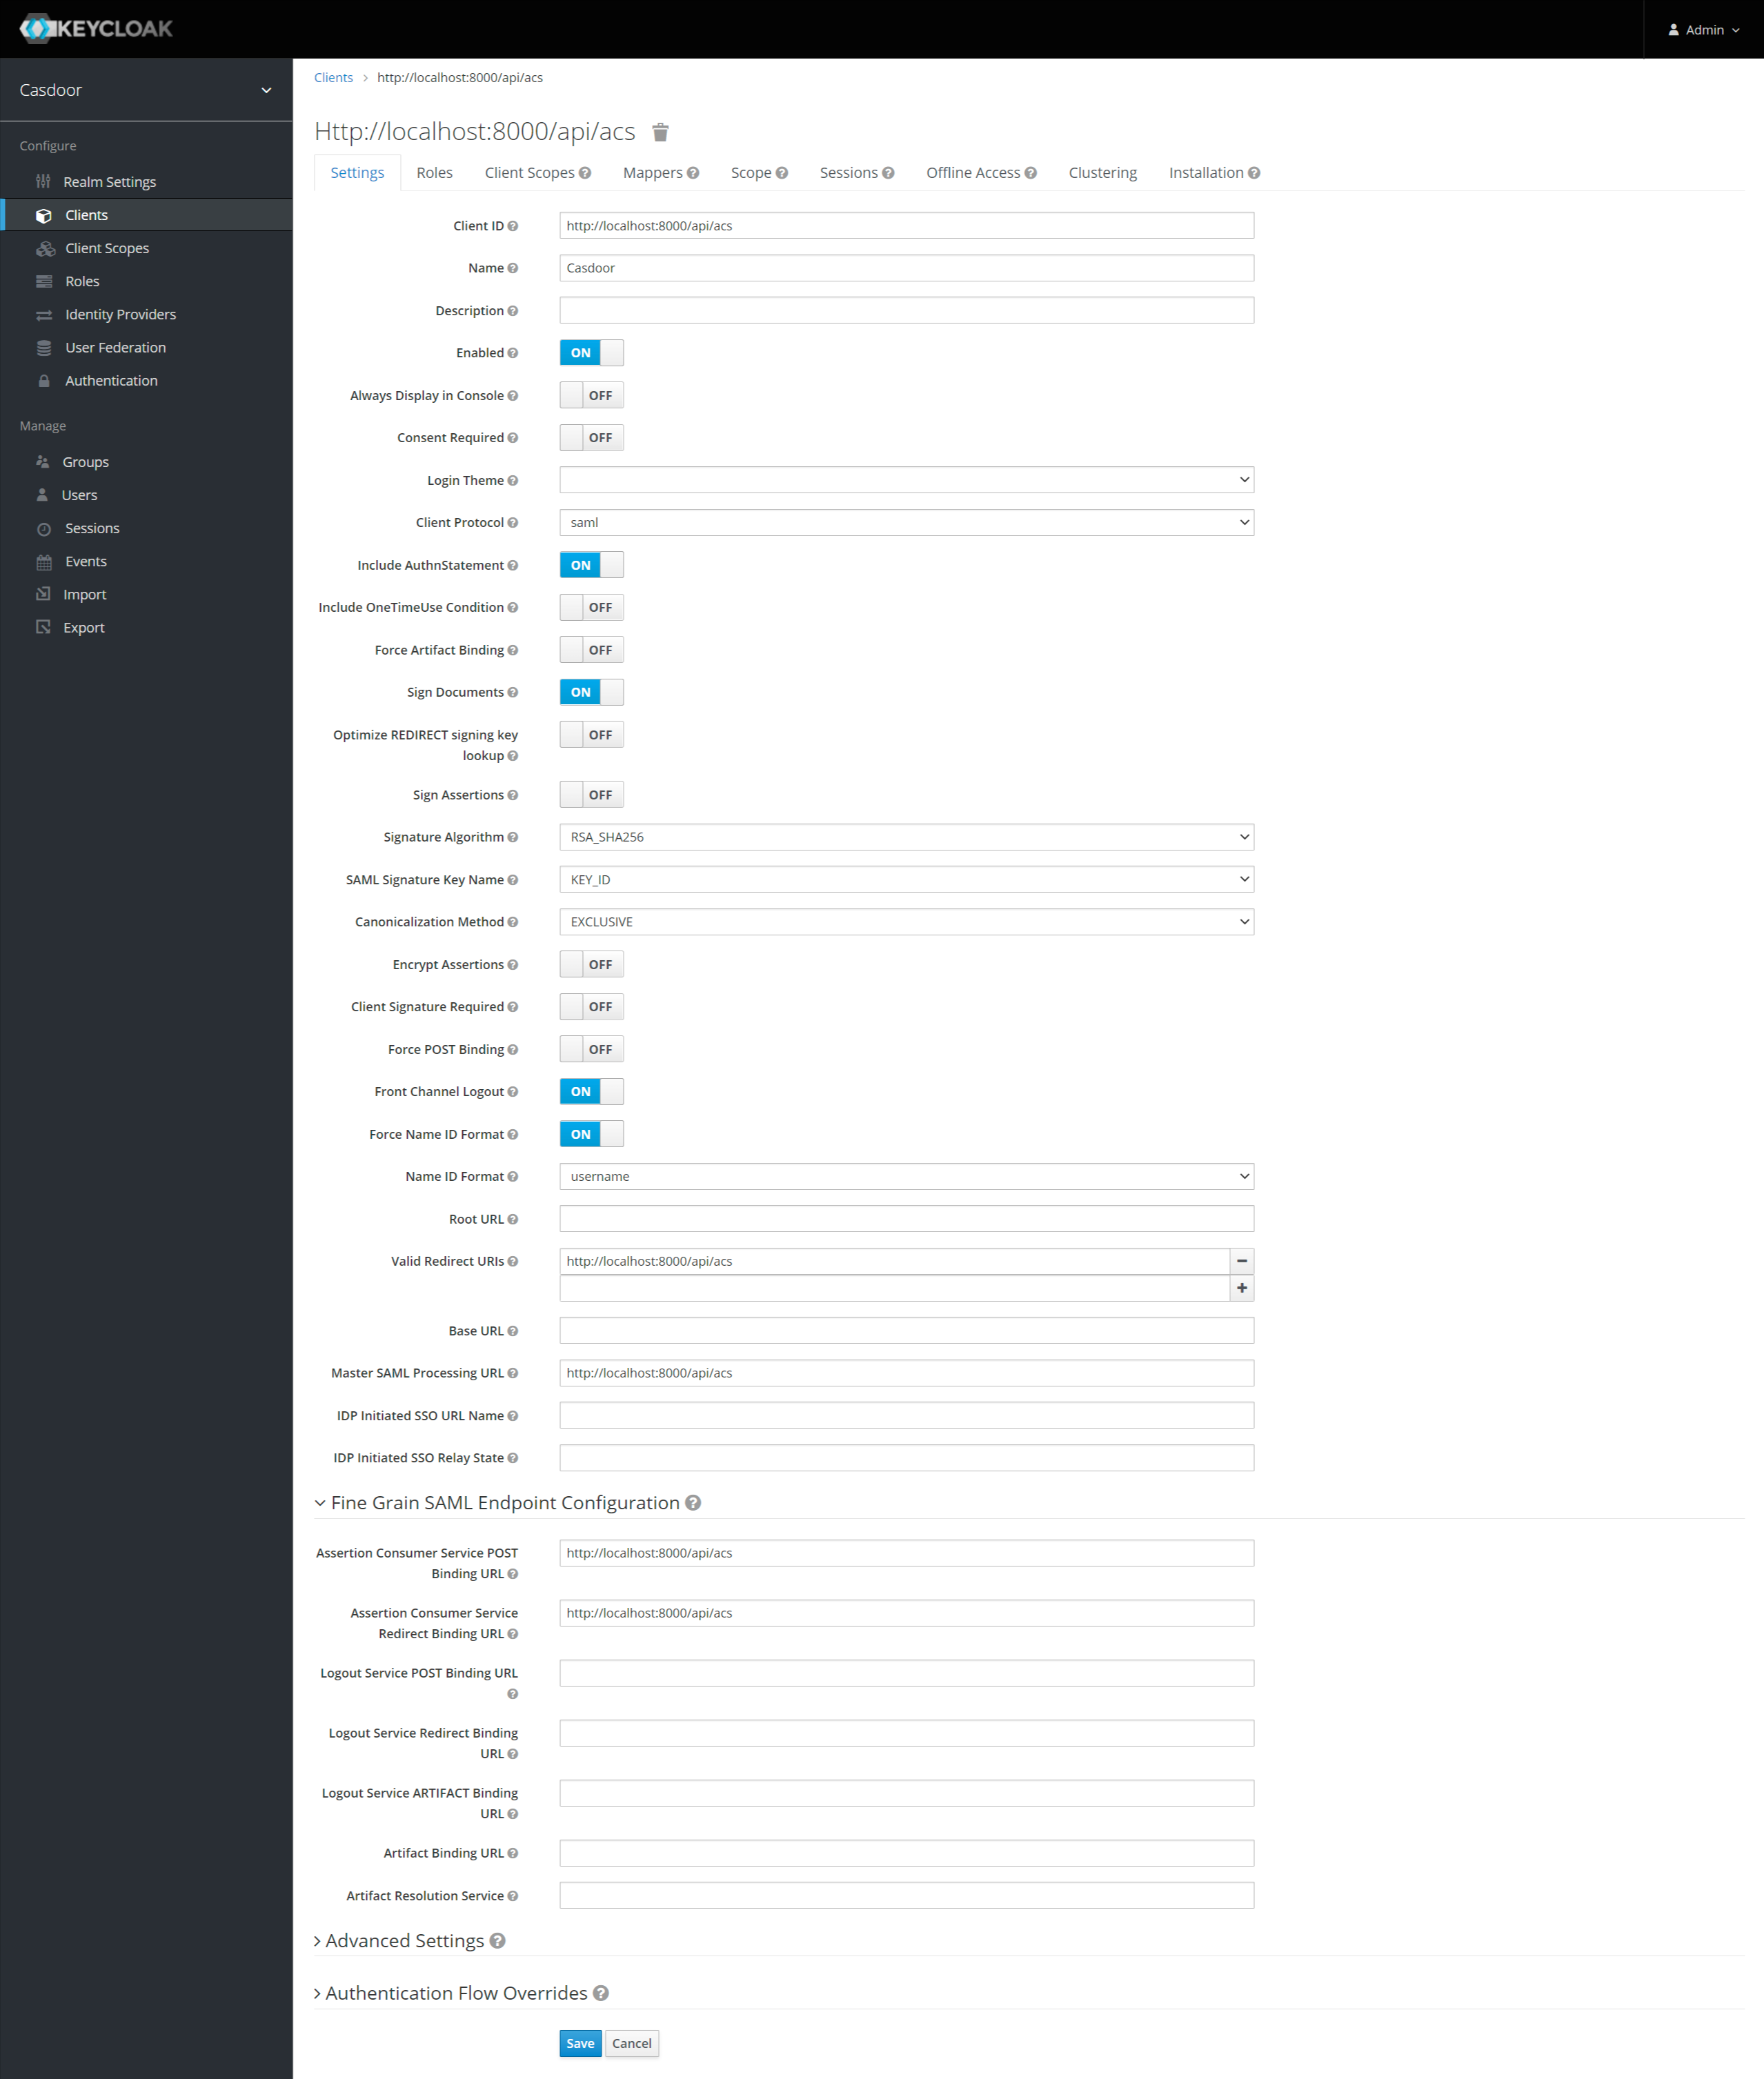The width and height of the screenshot is (1764, 2079).
Task: Click the Save button
Action: coord(579,2042)
